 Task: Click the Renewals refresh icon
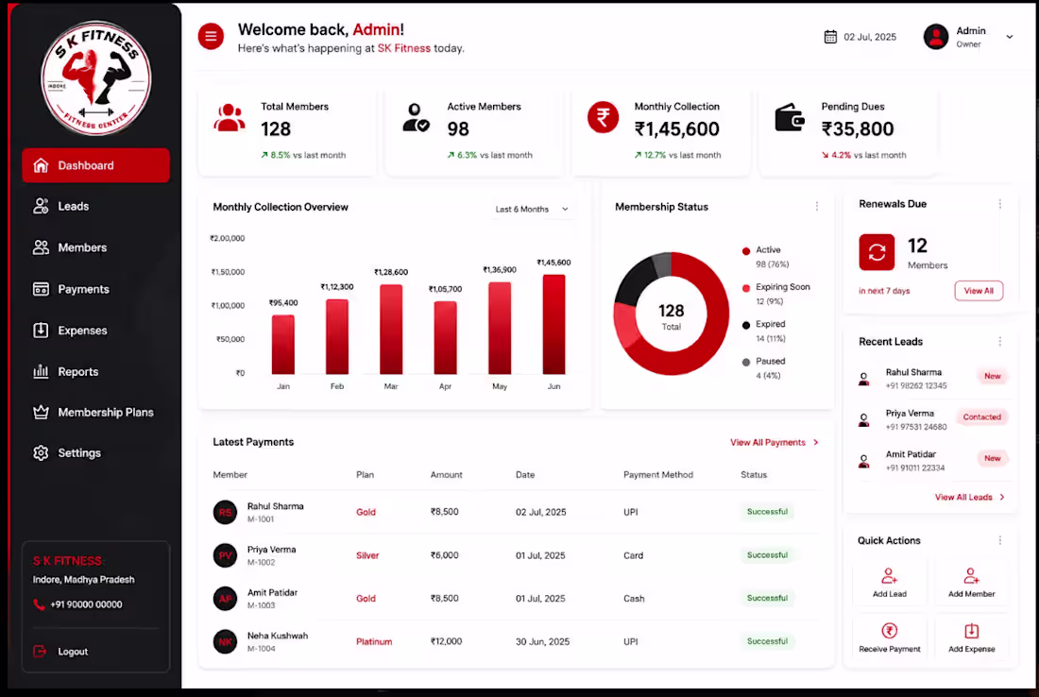(x=877, y=252)
